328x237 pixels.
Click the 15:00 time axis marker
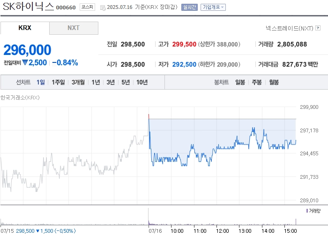coord(291,231)
